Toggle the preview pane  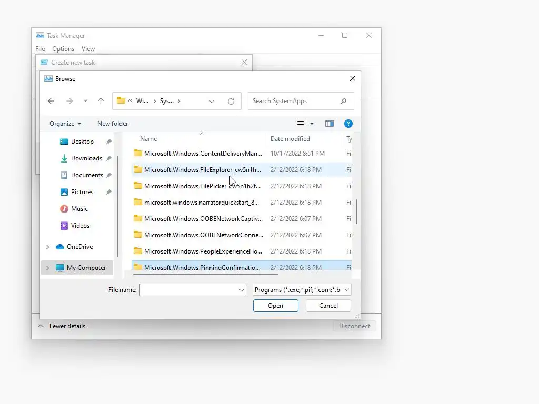[x=330, y=124]
